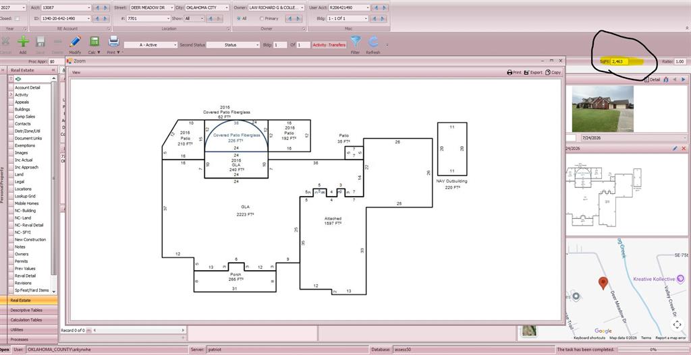
Task: Click the floor plan sketch thumbnail
Action: tap(605, 196)
